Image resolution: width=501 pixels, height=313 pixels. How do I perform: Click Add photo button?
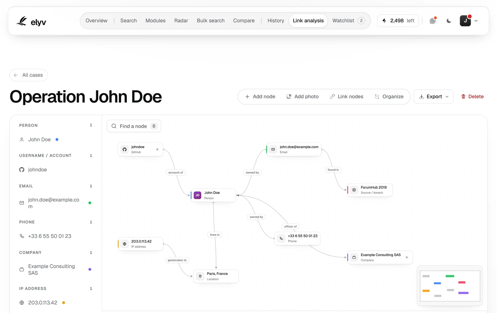click(x=302, y=97)
